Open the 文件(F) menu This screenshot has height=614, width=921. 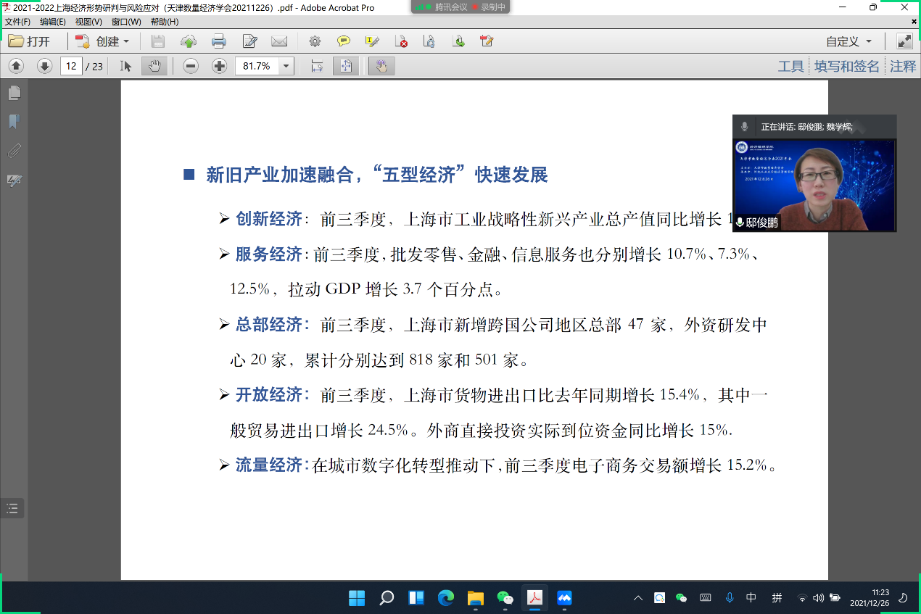point(17,22)
